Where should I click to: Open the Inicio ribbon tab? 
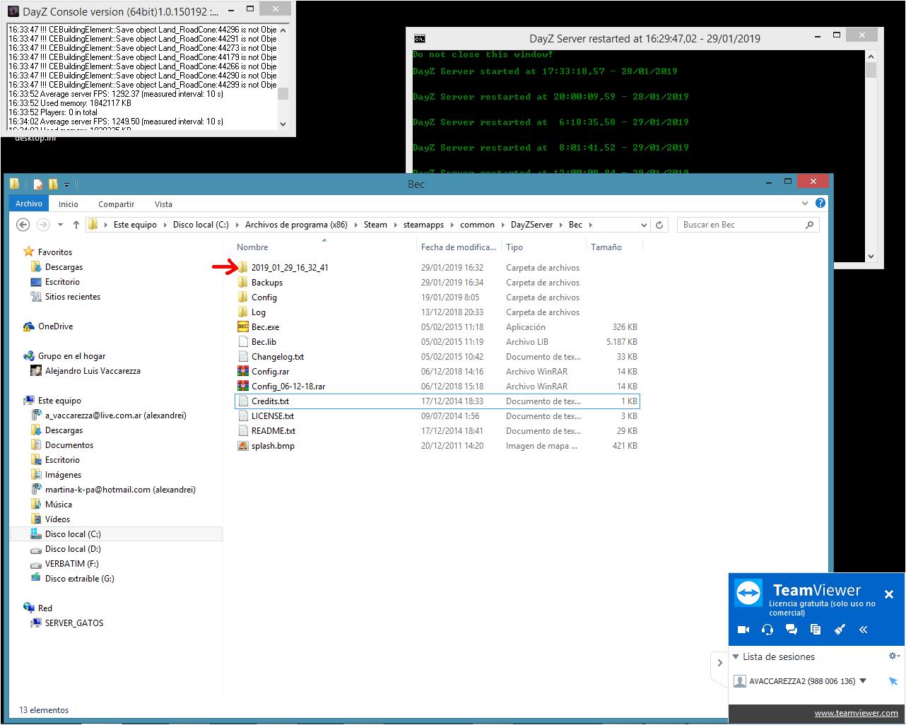coord(69,204)
